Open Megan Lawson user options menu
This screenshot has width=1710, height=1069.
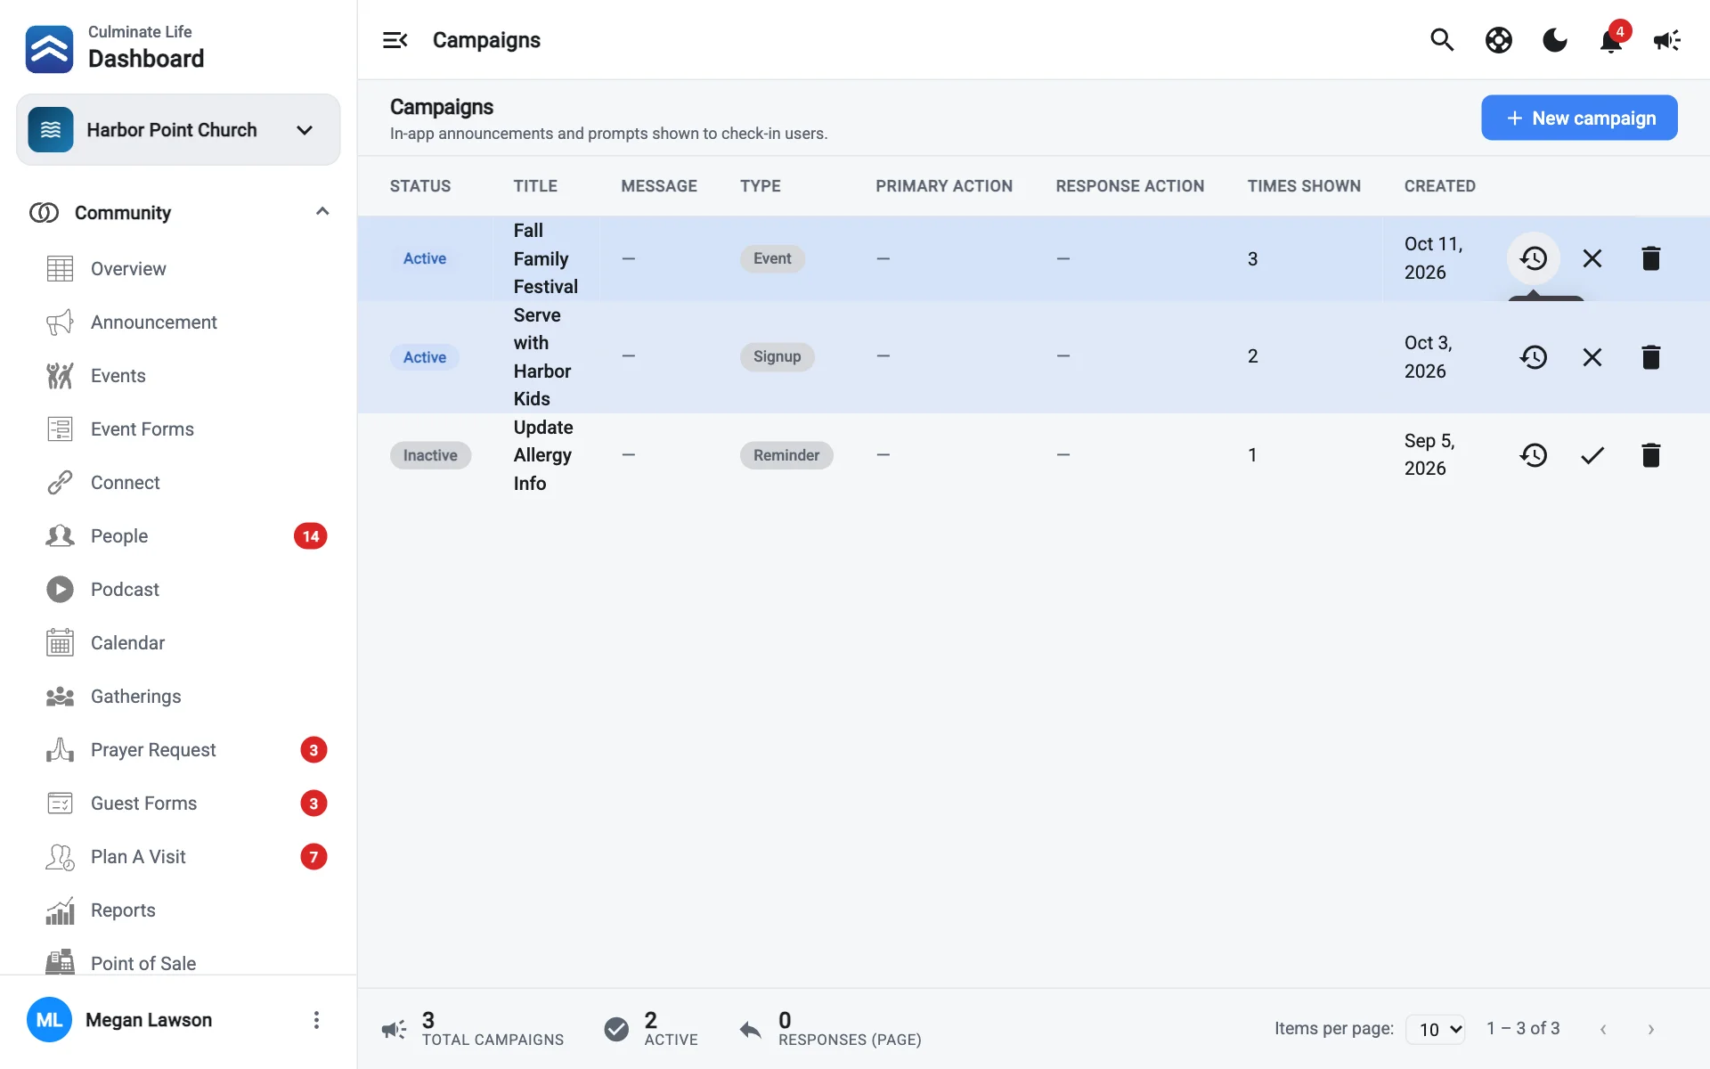(x=316, y=1020)
